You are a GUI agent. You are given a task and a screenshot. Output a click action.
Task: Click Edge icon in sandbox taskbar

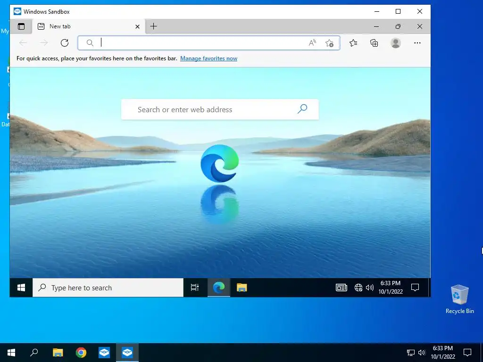coord(219,288)
